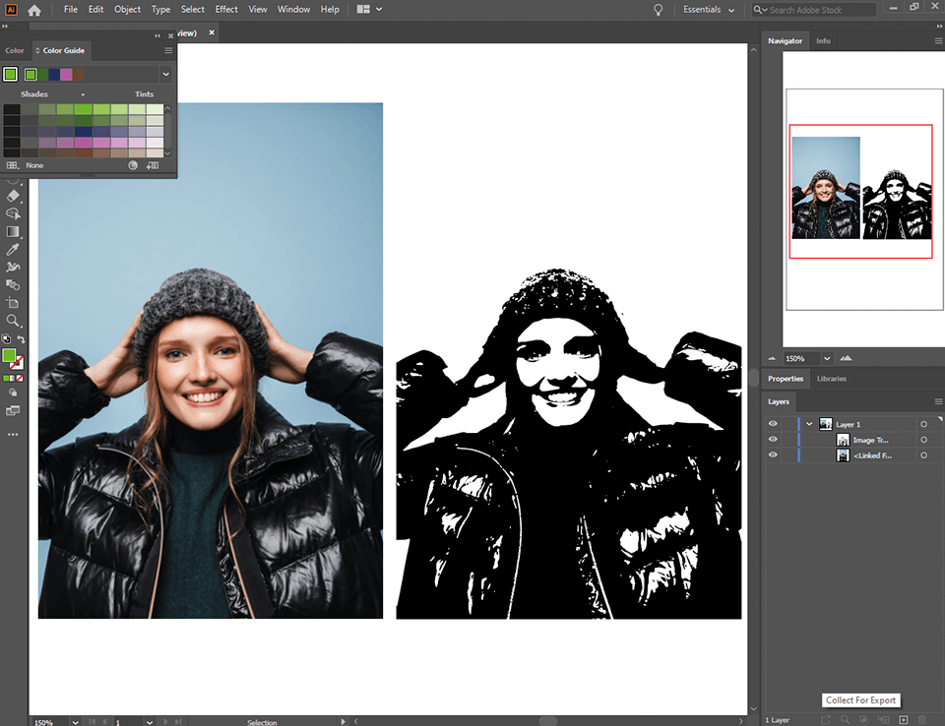Click Create New Layer icon

(x=904, y=719)
